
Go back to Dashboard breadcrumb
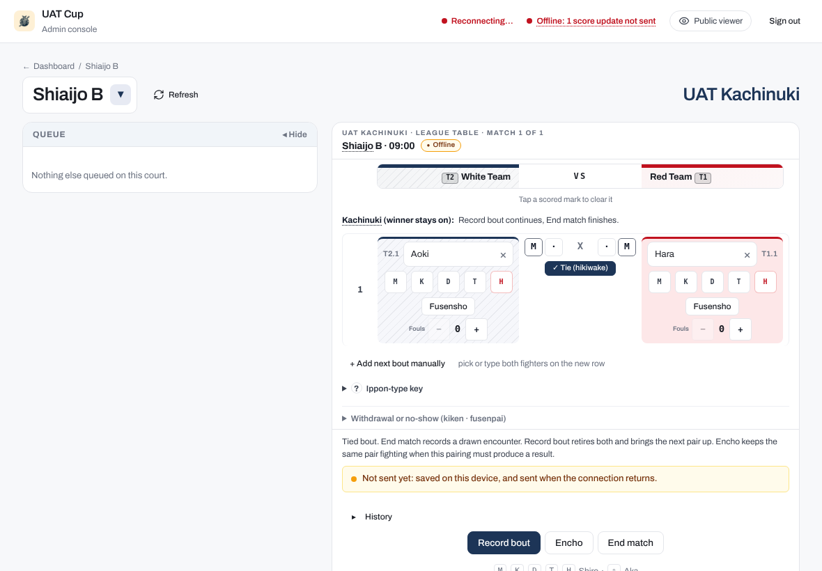pyautogui.click(x=54, y=66)
